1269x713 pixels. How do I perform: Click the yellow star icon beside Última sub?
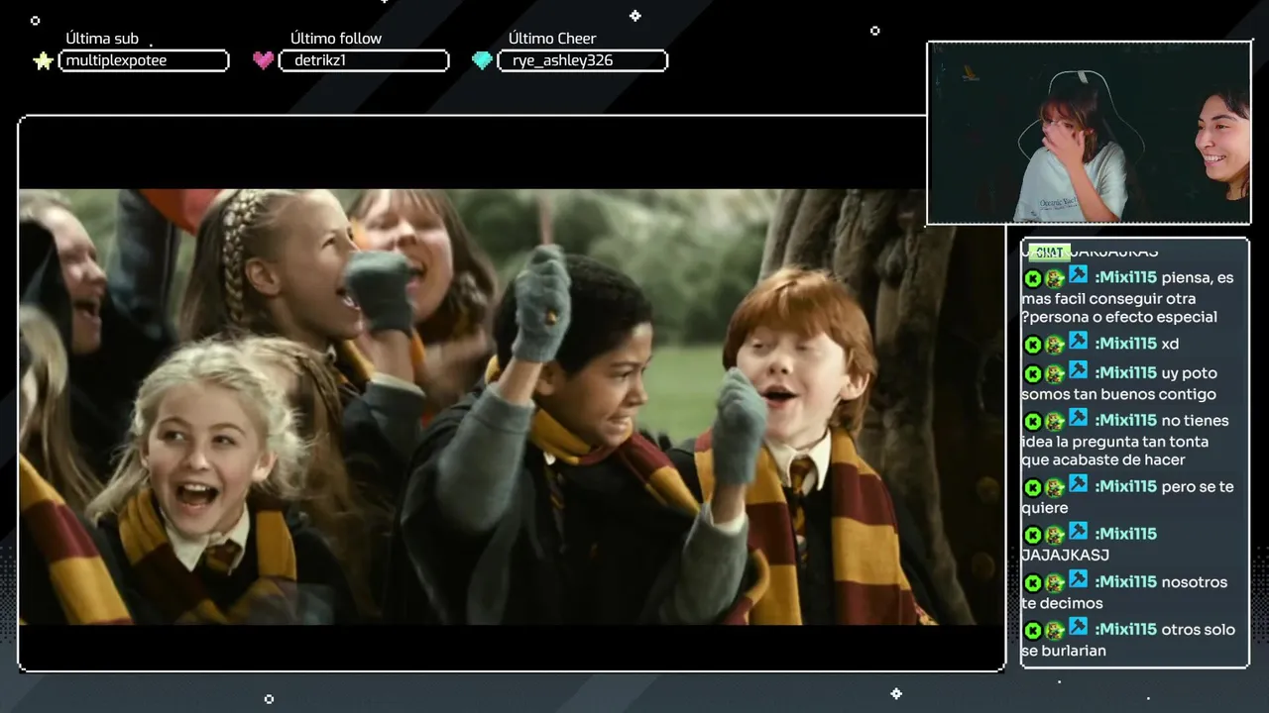point(43,61)
